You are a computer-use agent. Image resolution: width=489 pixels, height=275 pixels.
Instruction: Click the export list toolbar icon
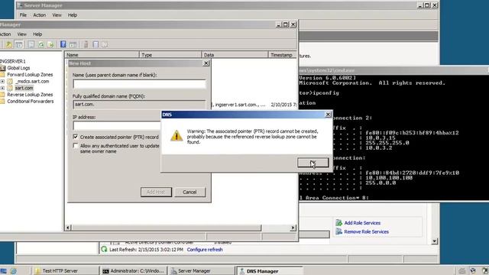(50, 44)
